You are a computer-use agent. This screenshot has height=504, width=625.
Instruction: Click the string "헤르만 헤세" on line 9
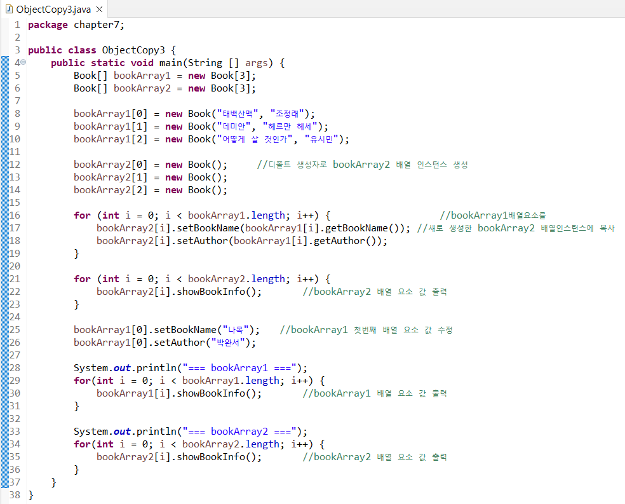pyautogui.click(x=295, y=126)
